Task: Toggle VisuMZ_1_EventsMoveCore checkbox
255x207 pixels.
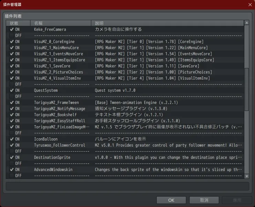Action: (12, 54)
